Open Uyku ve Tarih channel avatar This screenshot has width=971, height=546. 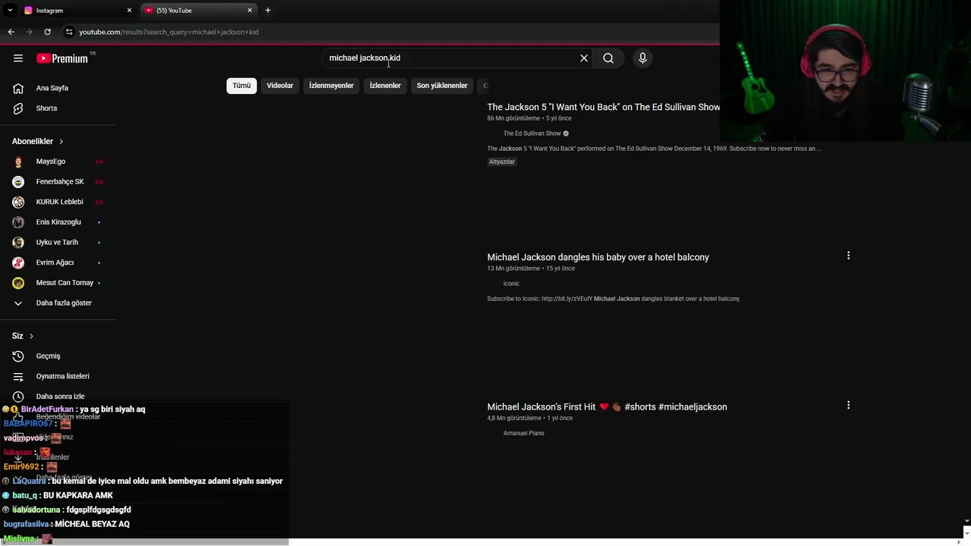pyautogui.click(x=18, y=243)
